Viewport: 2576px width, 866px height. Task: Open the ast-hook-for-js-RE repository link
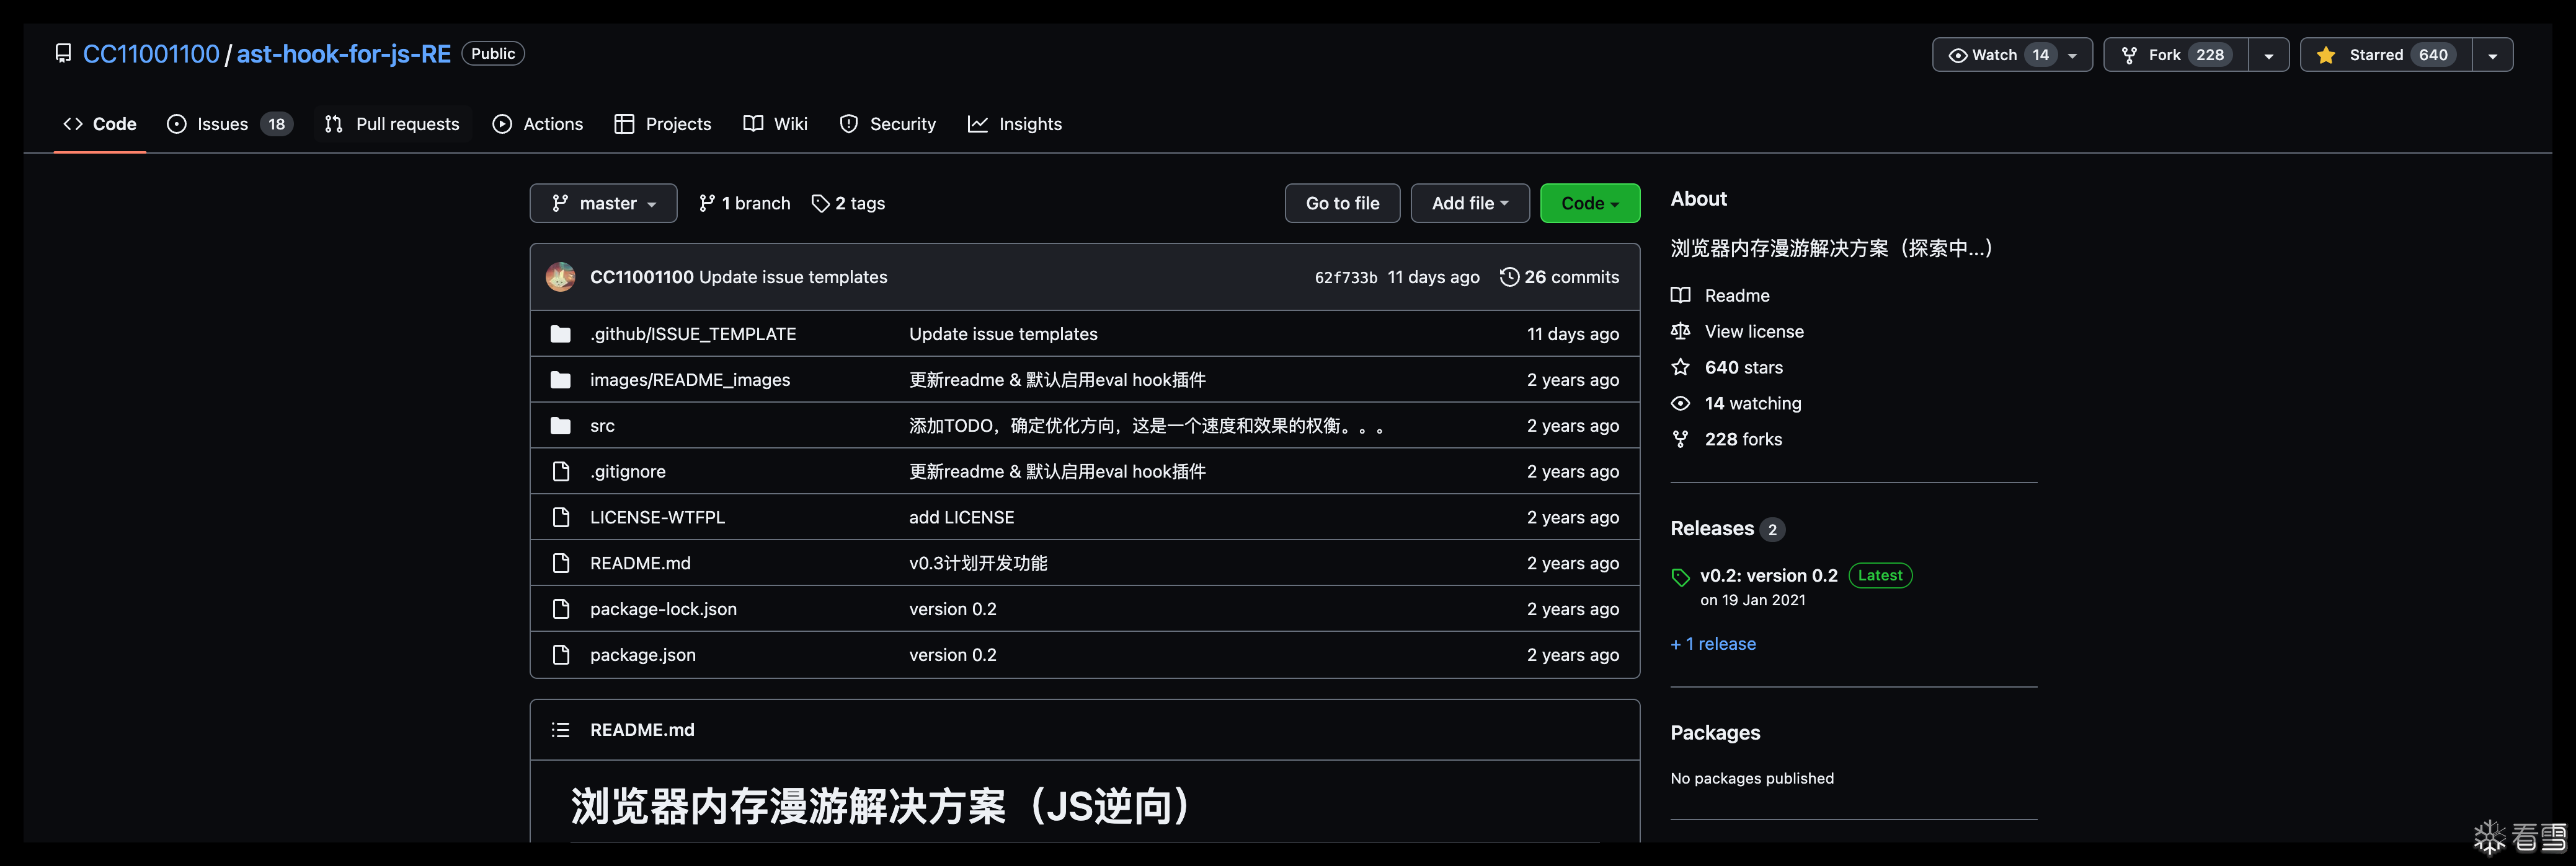(344, 54)
